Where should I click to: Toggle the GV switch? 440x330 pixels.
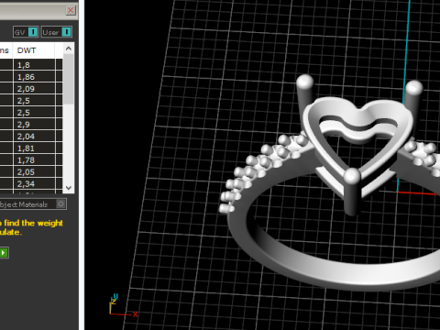point(26,32)
